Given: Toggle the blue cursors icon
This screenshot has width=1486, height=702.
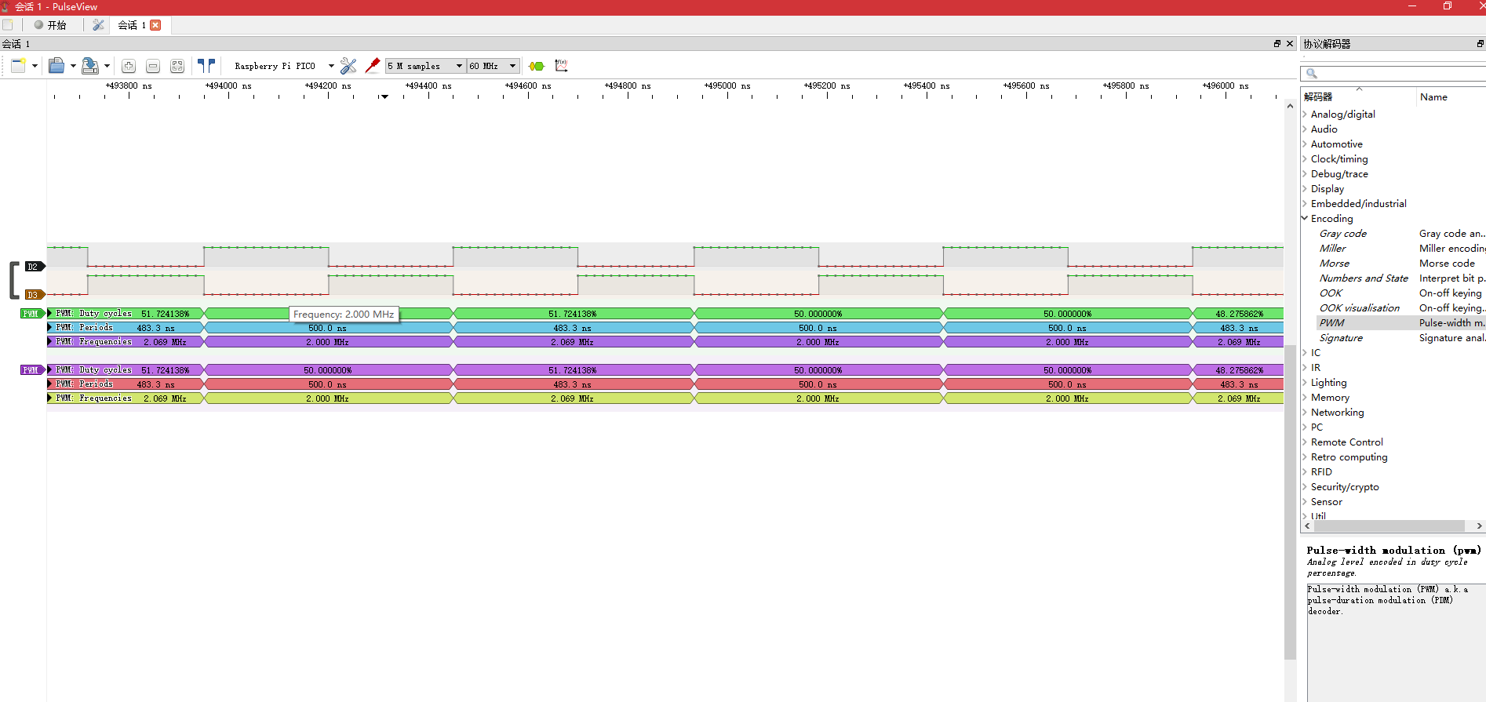Looking at the screenshot, I should tap(206, 66).
